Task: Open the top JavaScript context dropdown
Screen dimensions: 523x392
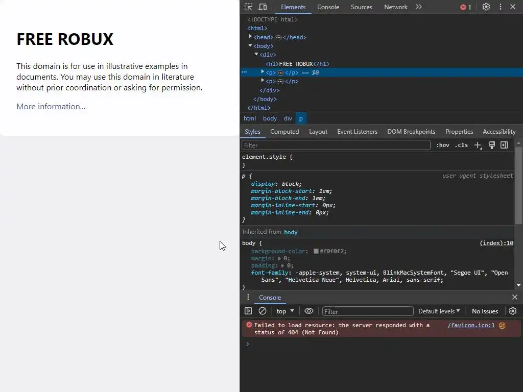Action: (285, 311)
